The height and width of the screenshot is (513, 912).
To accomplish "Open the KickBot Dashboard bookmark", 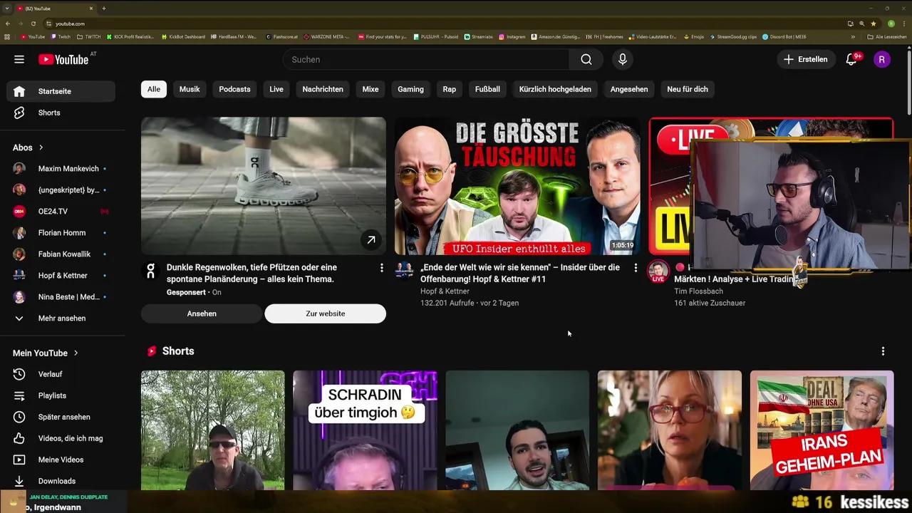I will 183,36.
